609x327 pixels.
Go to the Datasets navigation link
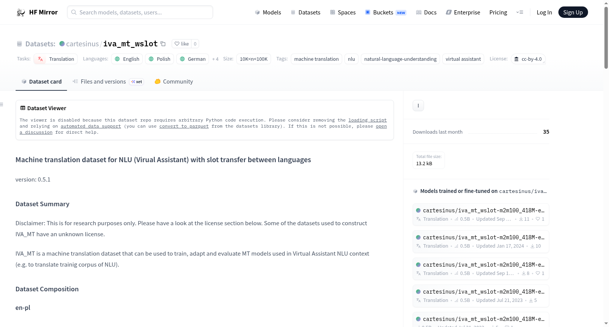click(x=306, y=13)
